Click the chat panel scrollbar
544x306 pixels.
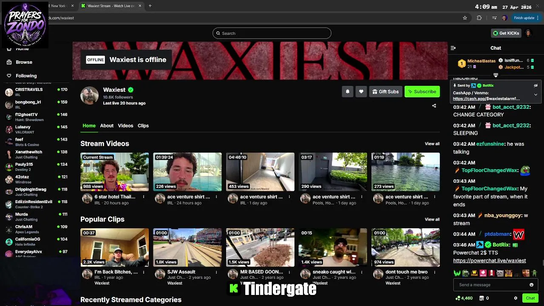click(x=542, y=263)
